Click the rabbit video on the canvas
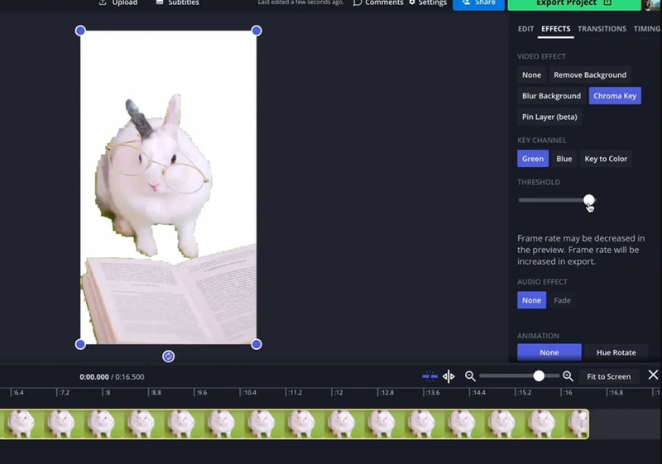 [x=168, y=187]
